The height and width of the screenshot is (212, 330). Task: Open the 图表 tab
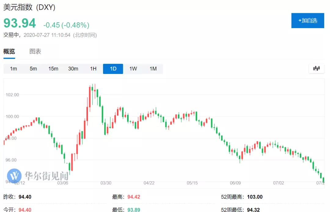[35, 51]
